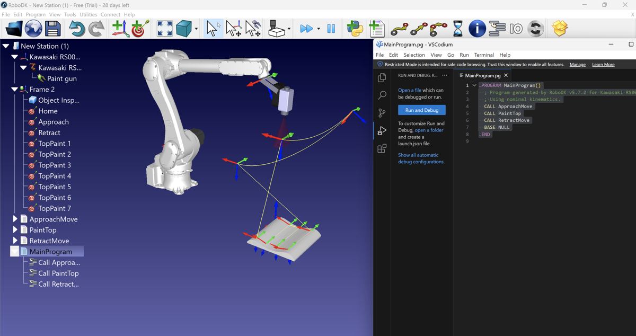636x336 pixels.
Task: Open the Online Library globe icon
Action: click(33, 29)
